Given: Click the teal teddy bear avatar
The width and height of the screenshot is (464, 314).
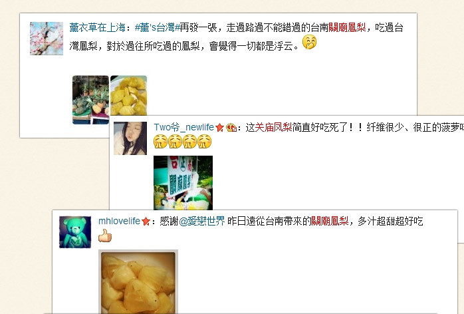Looking at the screenshot, I should pyautogui.click(x=75, y=232).
